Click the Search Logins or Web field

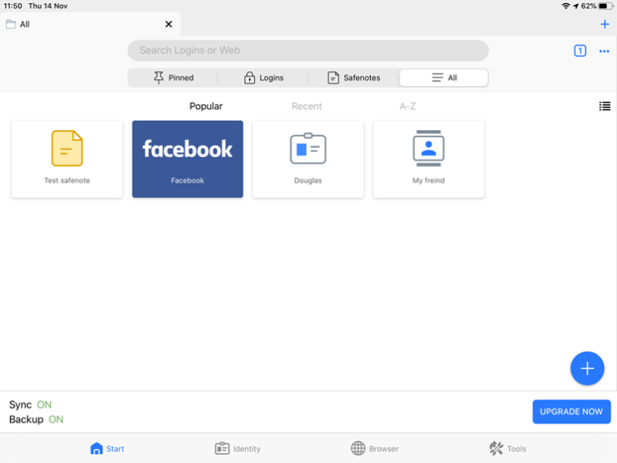pos(308,51)
